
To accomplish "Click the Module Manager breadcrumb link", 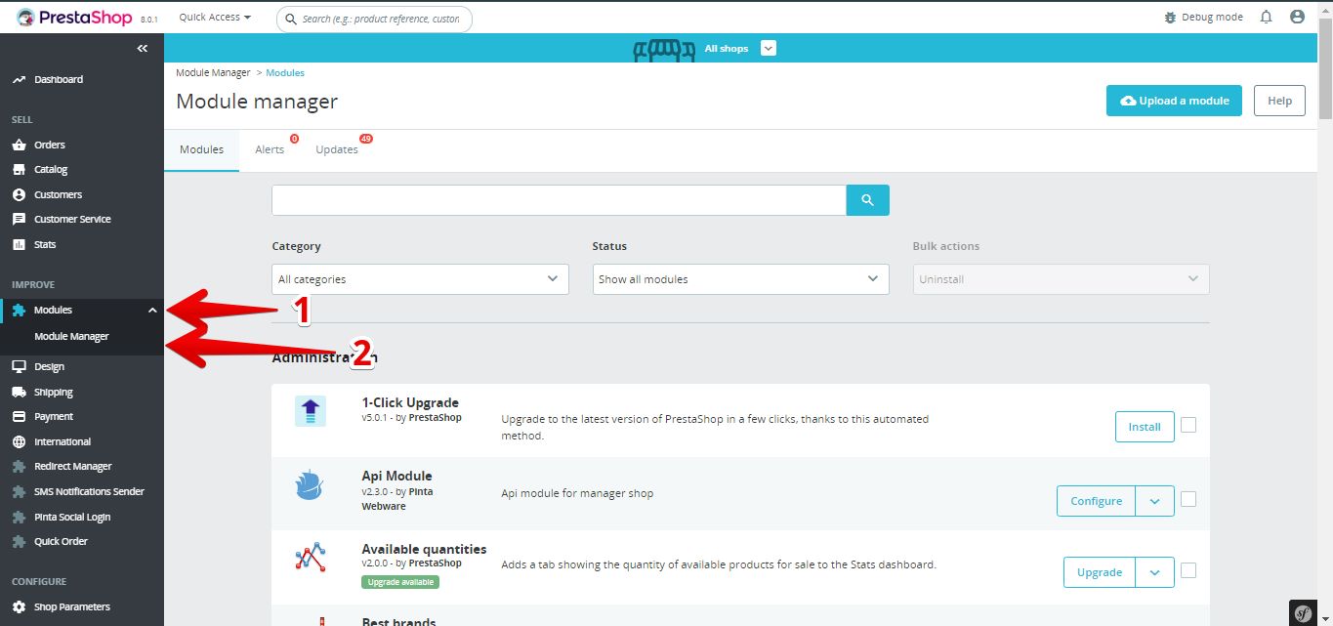I will coord(213,73).
